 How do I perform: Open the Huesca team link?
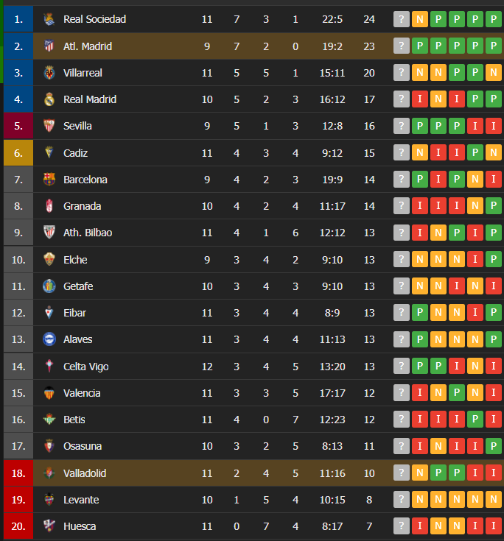click(80, 526)
